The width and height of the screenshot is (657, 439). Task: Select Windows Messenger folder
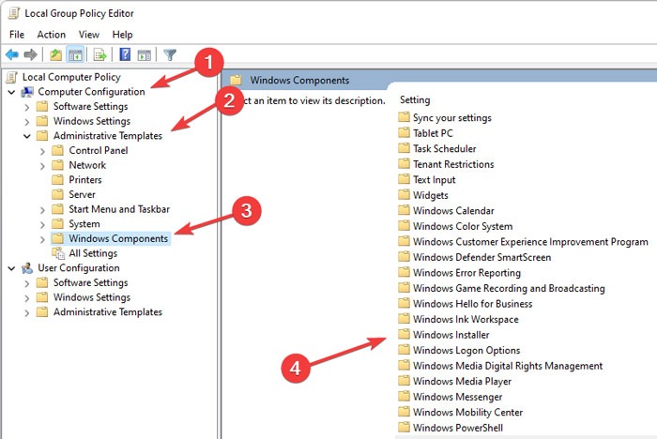pos(458,397)
